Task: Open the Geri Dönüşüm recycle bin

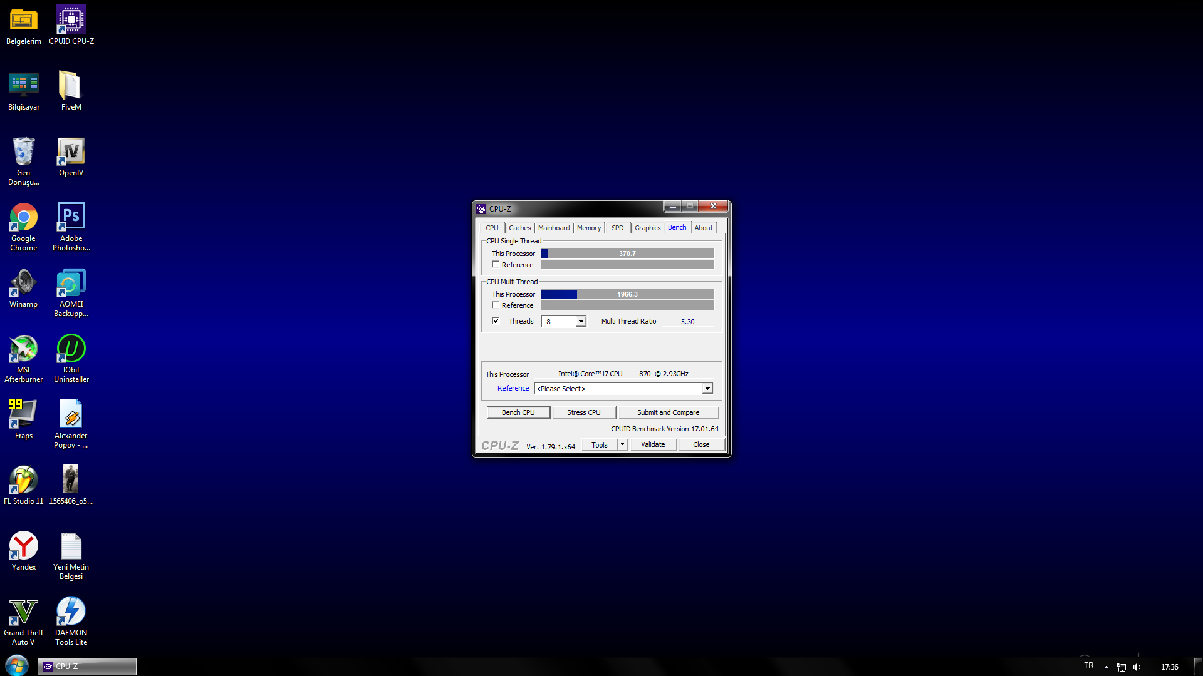Action: pyautogui.click(x=23, y=161)
